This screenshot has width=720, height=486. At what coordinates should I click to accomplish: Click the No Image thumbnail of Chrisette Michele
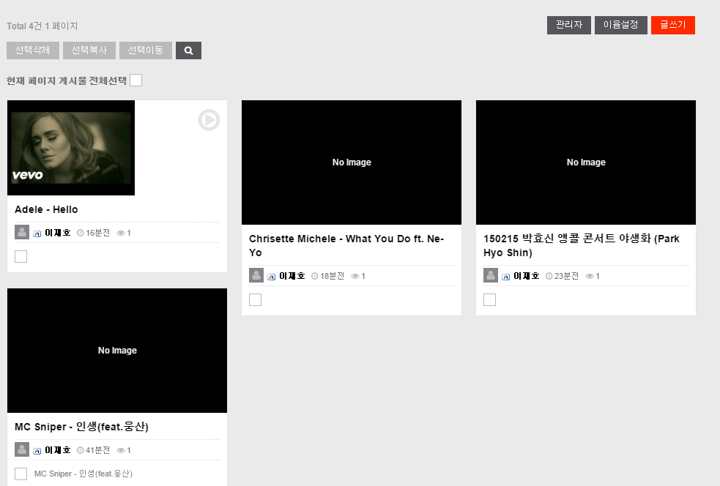click(352, 162)
